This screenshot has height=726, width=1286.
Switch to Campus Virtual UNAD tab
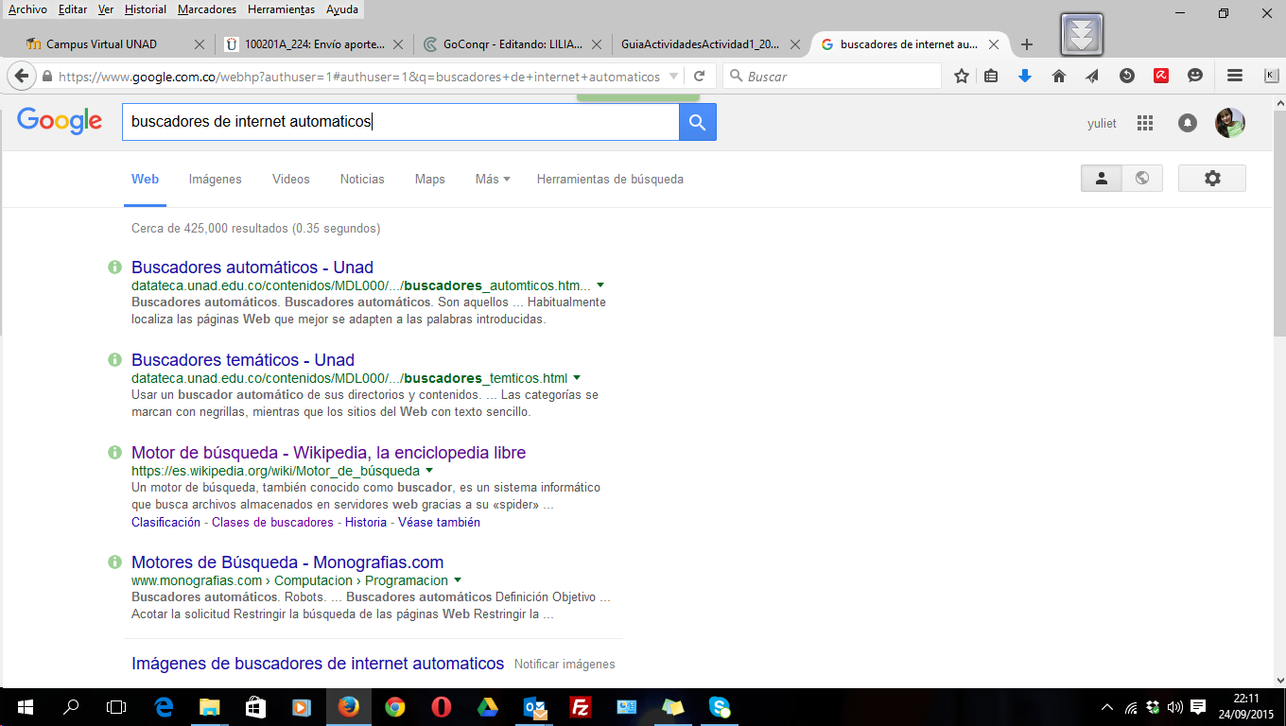point(114,44)
